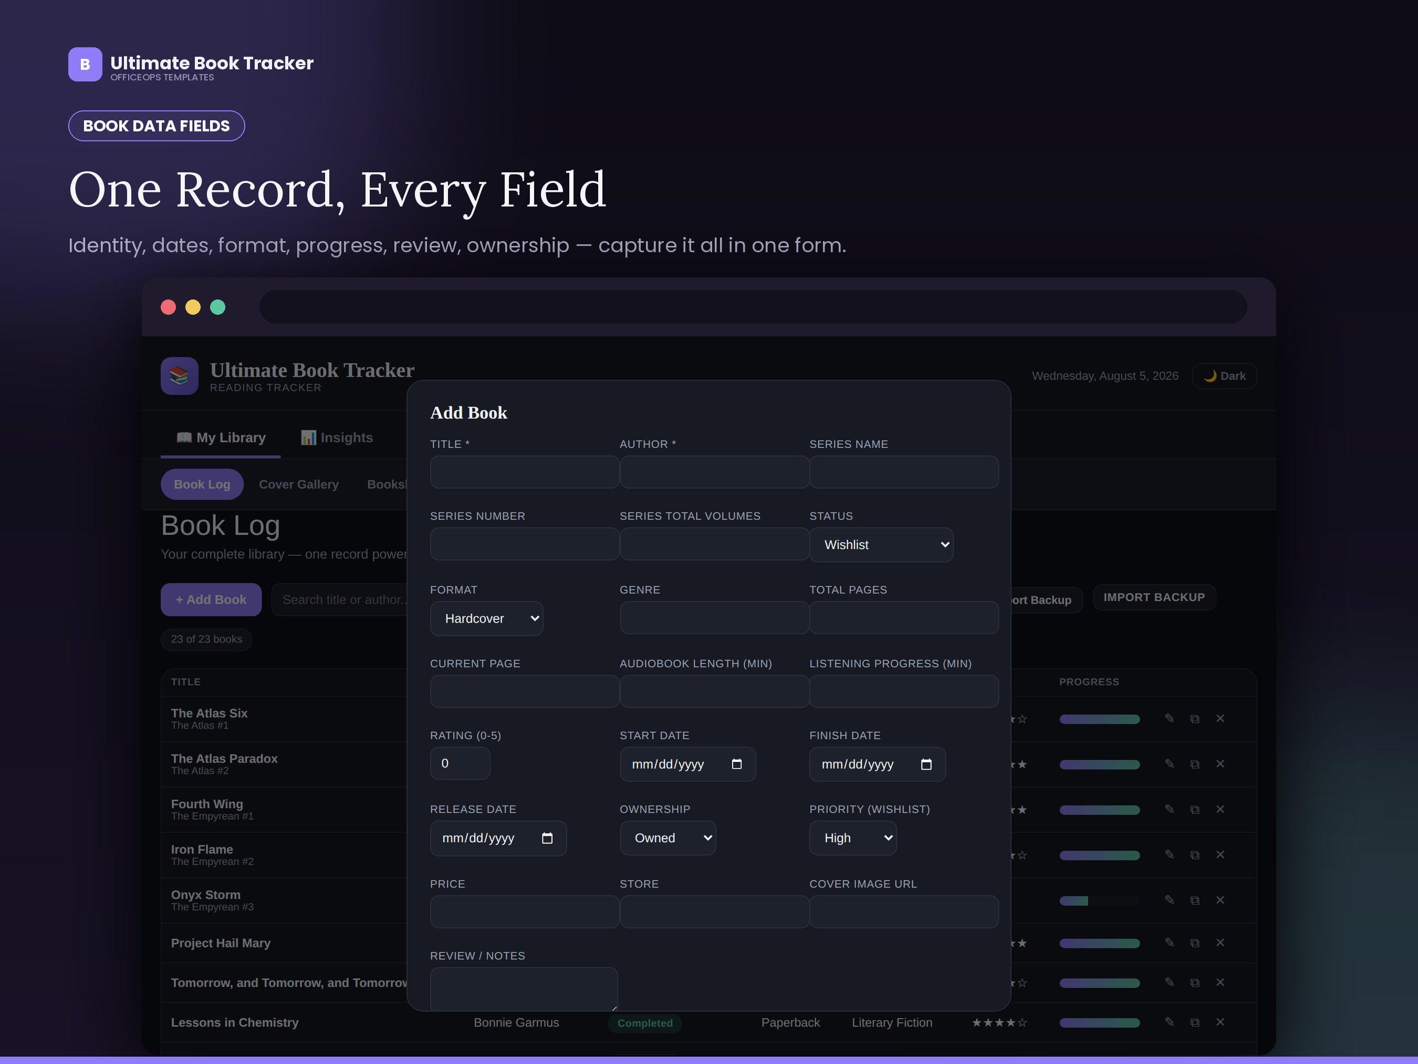Click the Rating (0-5) number field
The image size is (1418, 1064).
(x=460, y=763)
